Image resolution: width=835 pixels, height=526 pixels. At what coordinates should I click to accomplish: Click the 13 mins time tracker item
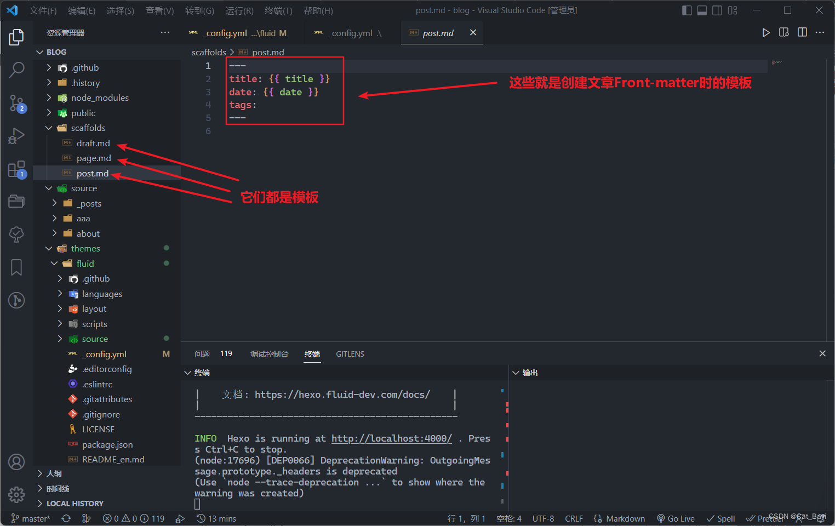(x=216, y=518)
